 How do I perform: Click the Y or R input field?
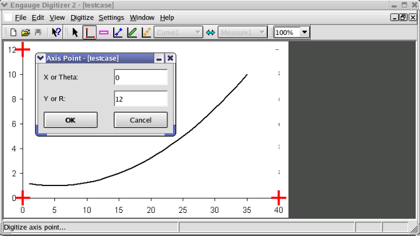coord(141,99)
